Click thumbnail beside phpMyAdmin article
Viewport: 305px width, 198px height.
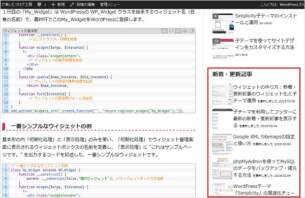pyautogui.click(x=222, y=169)
